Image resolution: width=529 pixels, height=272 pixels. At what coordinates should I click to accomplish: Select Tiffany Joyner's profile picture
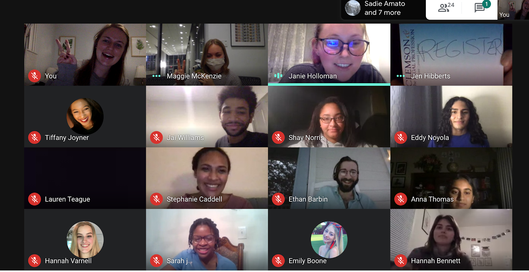85,117
